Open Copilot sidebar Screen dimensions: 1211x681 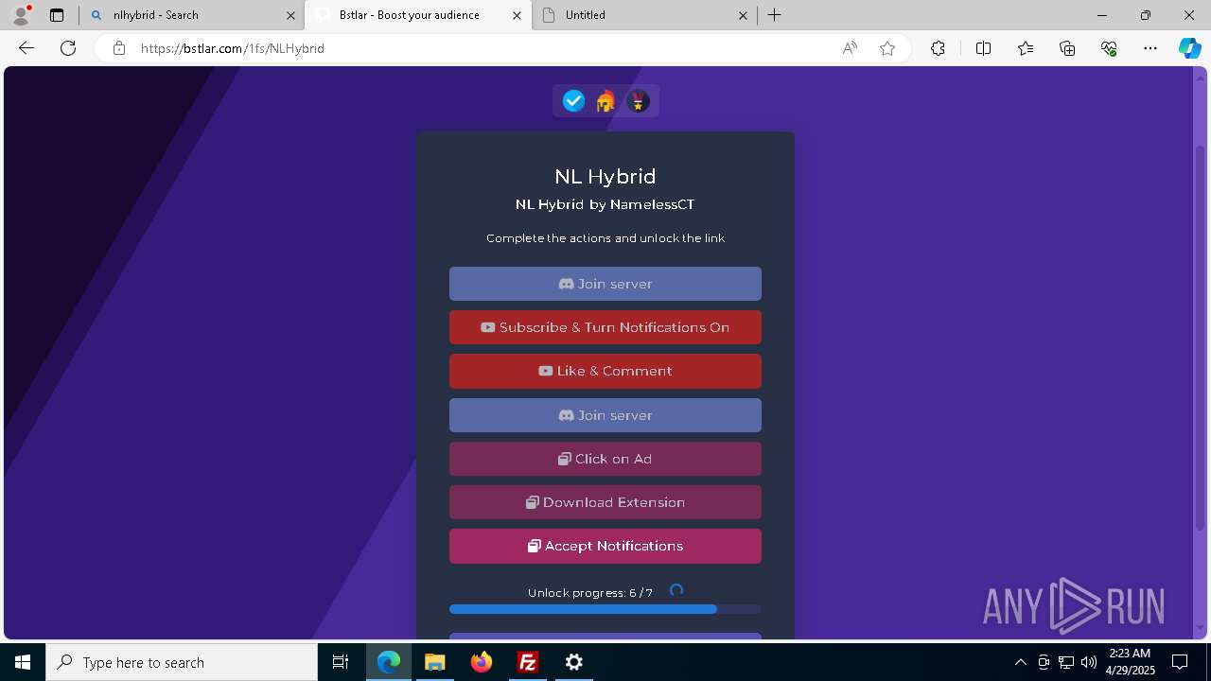tap(1189, 48)
